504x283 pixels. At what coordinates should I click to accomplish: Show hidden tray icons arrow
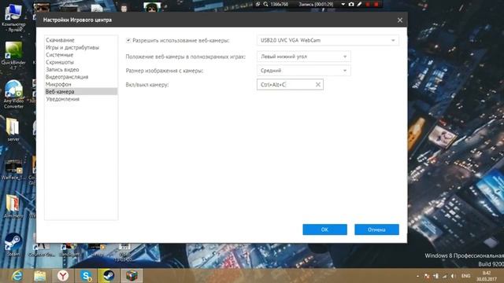pyautogui.click(x=417, y=276)
